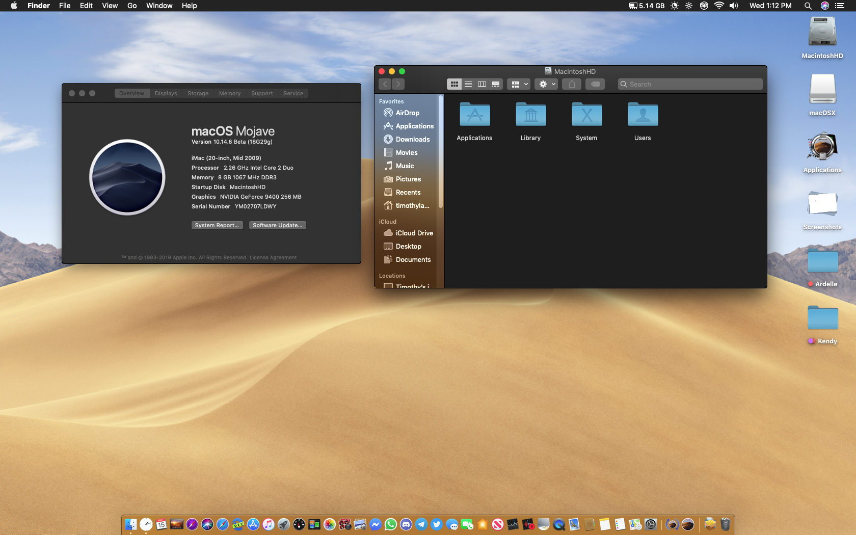This screenshot has width=856, height=535.
Task: Switch to the Storage tab in About This Mac
Action: [x=198, y=93]
